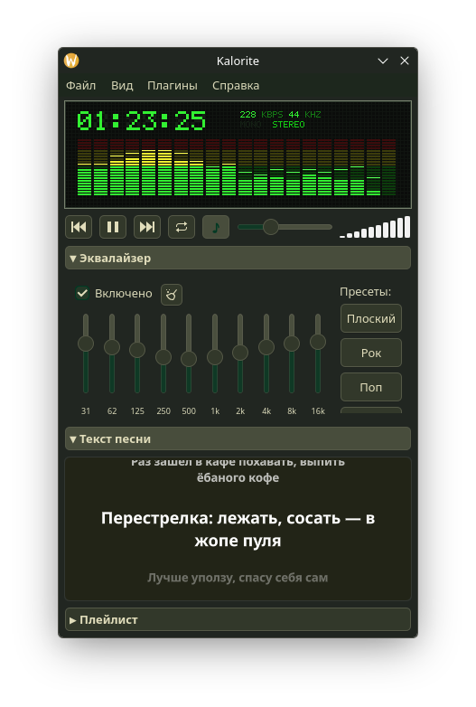Adjust the 125 Hz equalizer slider
The width and height of the screenshot is (476, 707).
pos(137,353)
